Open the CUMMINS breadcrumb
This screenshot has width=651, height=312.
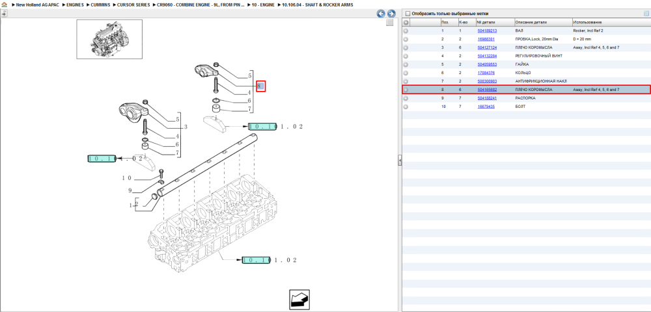pyautogui.click(x=100, y=5)
